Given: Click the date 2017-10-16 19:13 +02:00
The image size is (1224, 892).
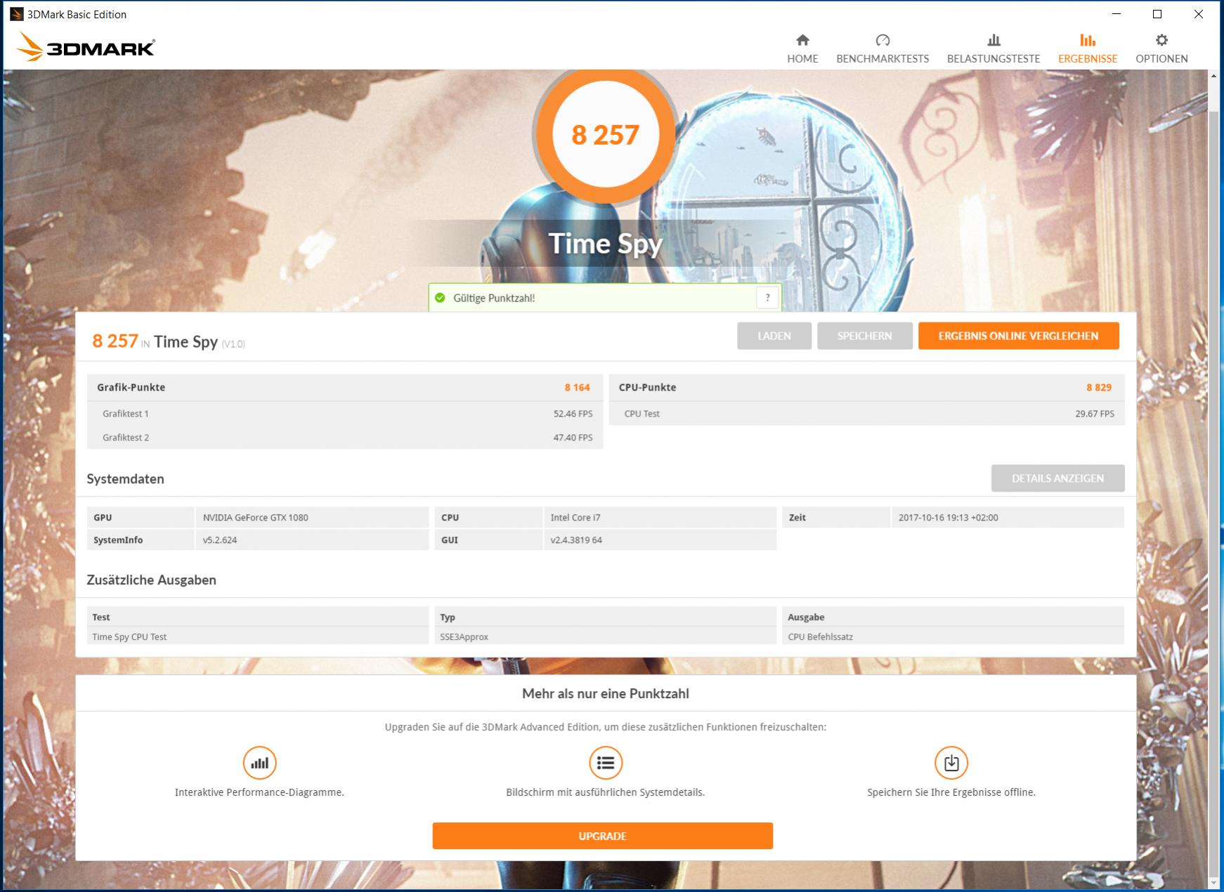Looking at the screenshot, I should pyautogui.click(x=948, y=518).
